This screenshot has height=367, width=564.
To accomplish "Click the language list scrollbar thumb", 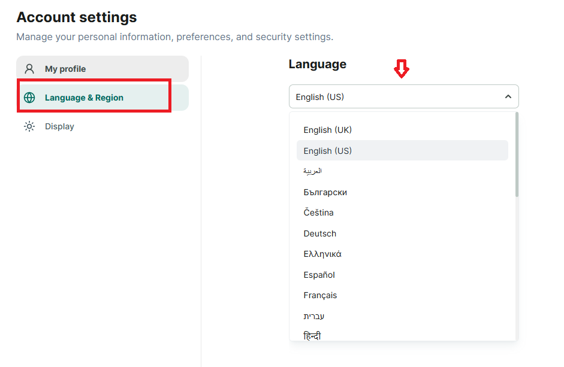I will point(517,154).
